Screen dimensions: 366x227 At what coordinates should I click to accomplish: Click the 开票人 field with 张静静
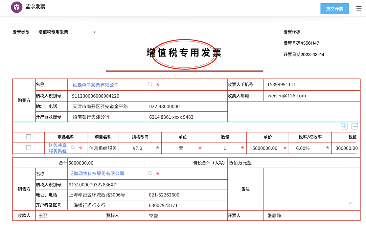click(311, 216)
